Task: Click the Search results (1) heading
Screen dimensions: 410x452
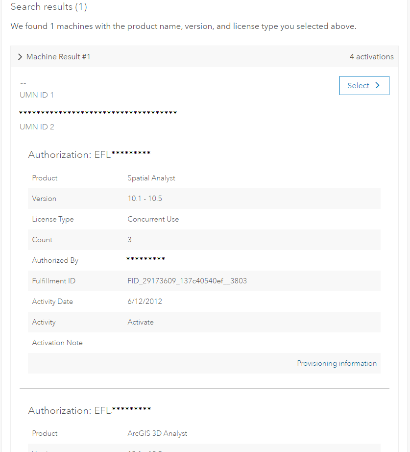Action: coord(48,7)
